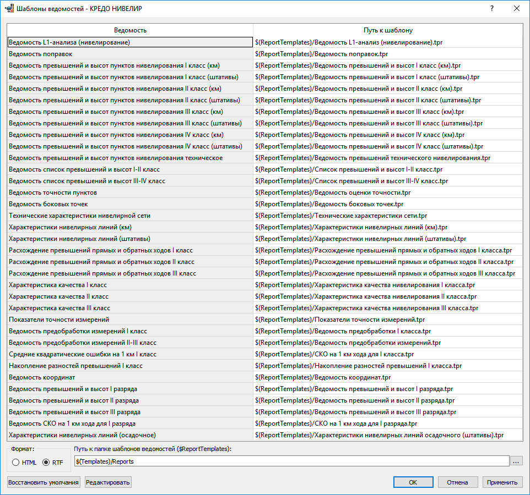Screen dimensions: 530x495
Task: Select Характеристики нивелирных линий (осадочное) row
Action: point(130,435)
